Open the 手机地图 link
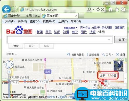This screenshot has height=101, width=129. [107, 27]
